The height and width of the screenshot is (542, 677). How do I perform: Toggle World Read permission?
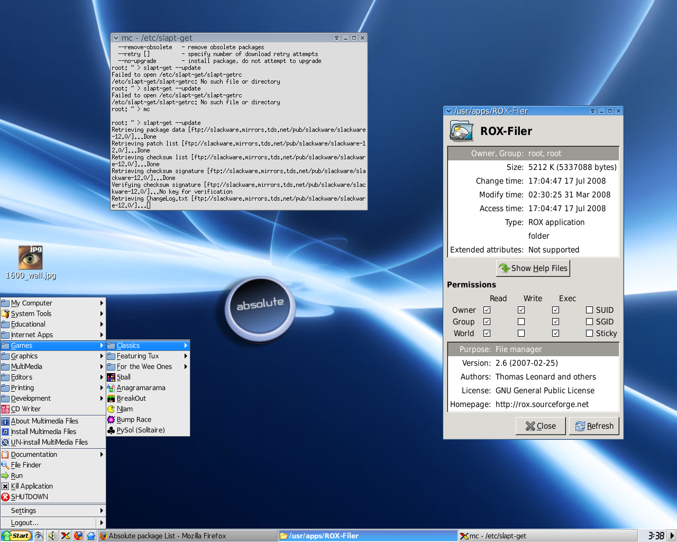487,333
